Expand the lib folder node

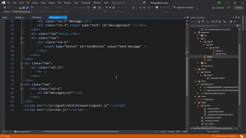(x=198, y=63)
